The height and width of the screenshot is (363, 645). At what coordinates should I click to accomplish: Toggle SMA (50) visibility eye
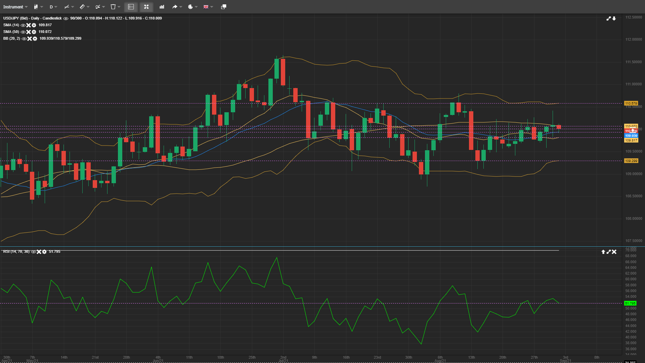(23, 32)
